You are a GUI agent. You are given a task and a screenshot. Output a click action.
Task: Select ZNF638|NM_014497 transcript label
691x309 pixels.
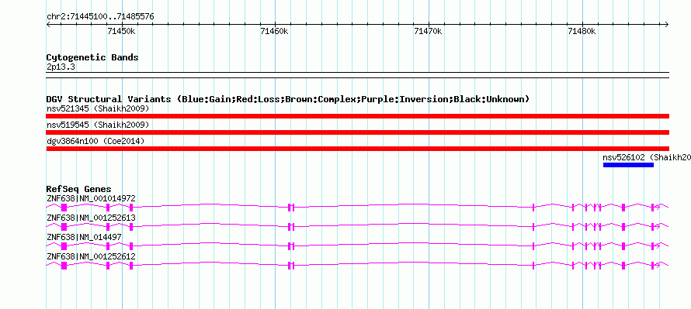(x=84, y=237)
